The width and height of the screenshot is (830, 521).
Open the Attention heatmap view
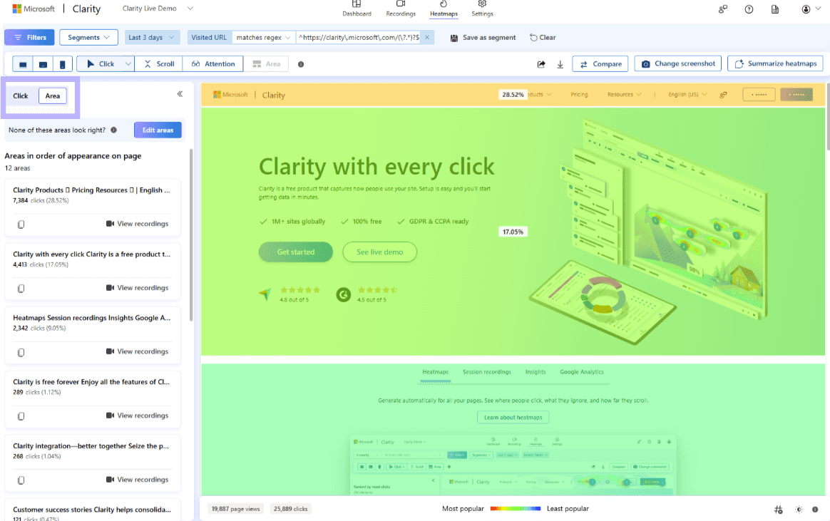click(212, 63)
